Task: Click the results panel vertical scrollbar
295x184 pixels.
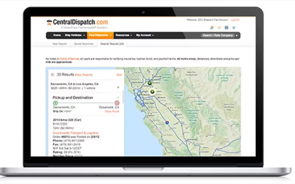Action: tap(123, 96)
